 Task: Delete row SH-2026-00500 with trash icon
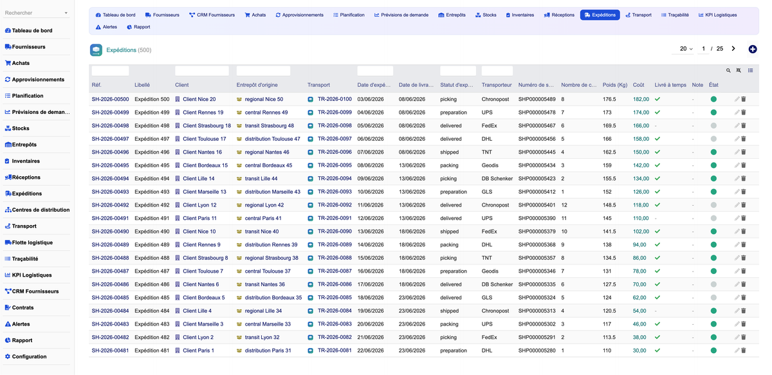[x=744, y=99]
